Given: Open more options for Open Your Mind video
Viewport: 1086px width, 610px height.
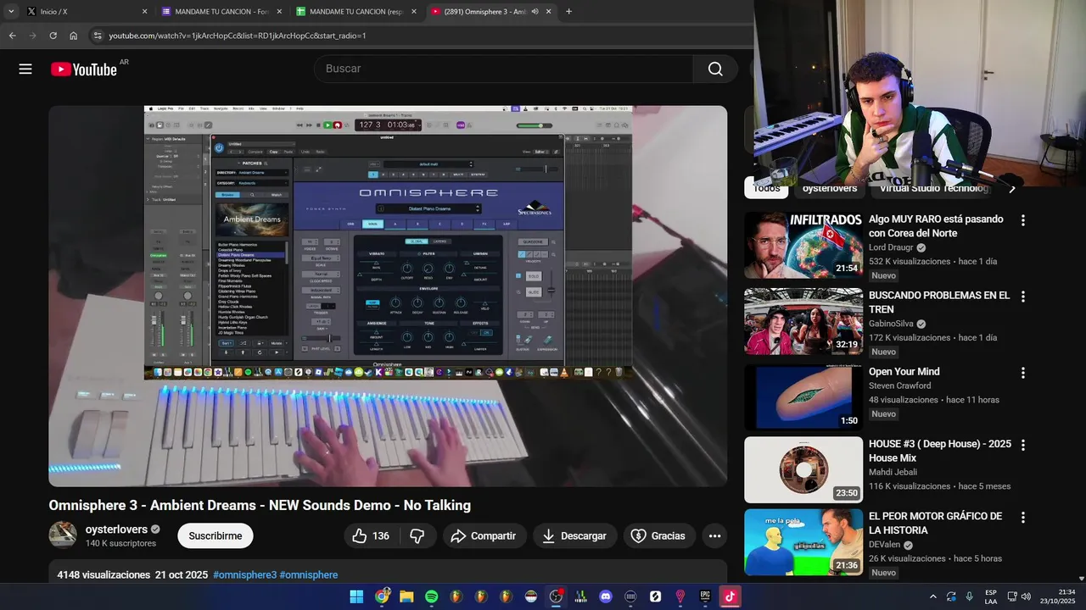Looking at the screenshot, I should [1022, 373].
